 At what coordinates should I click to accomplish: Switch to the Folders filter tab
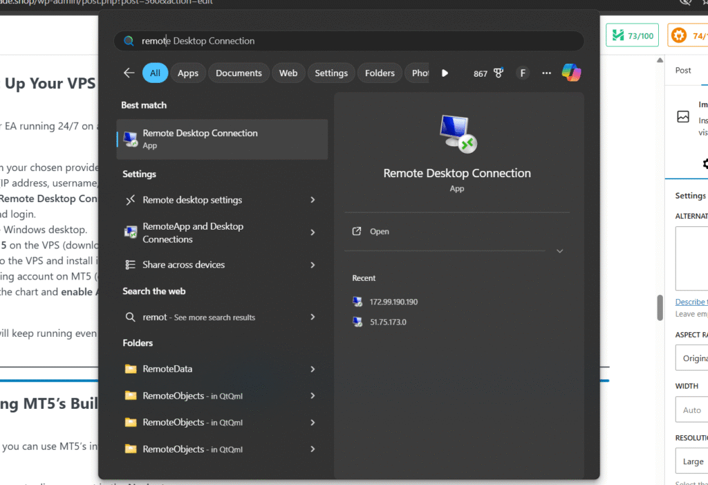click(x=380, y=73)
